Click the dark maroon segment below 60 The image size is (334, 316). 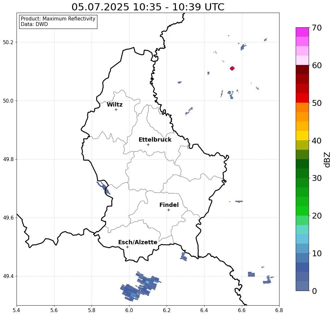[302, 70]
